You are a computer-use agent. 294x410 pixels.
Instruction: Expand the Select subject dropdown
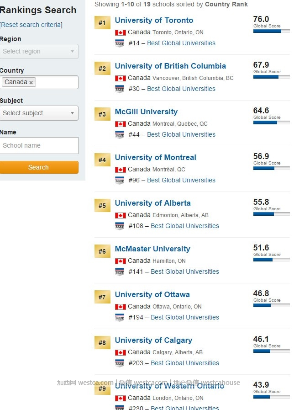(x=39, y=113)
